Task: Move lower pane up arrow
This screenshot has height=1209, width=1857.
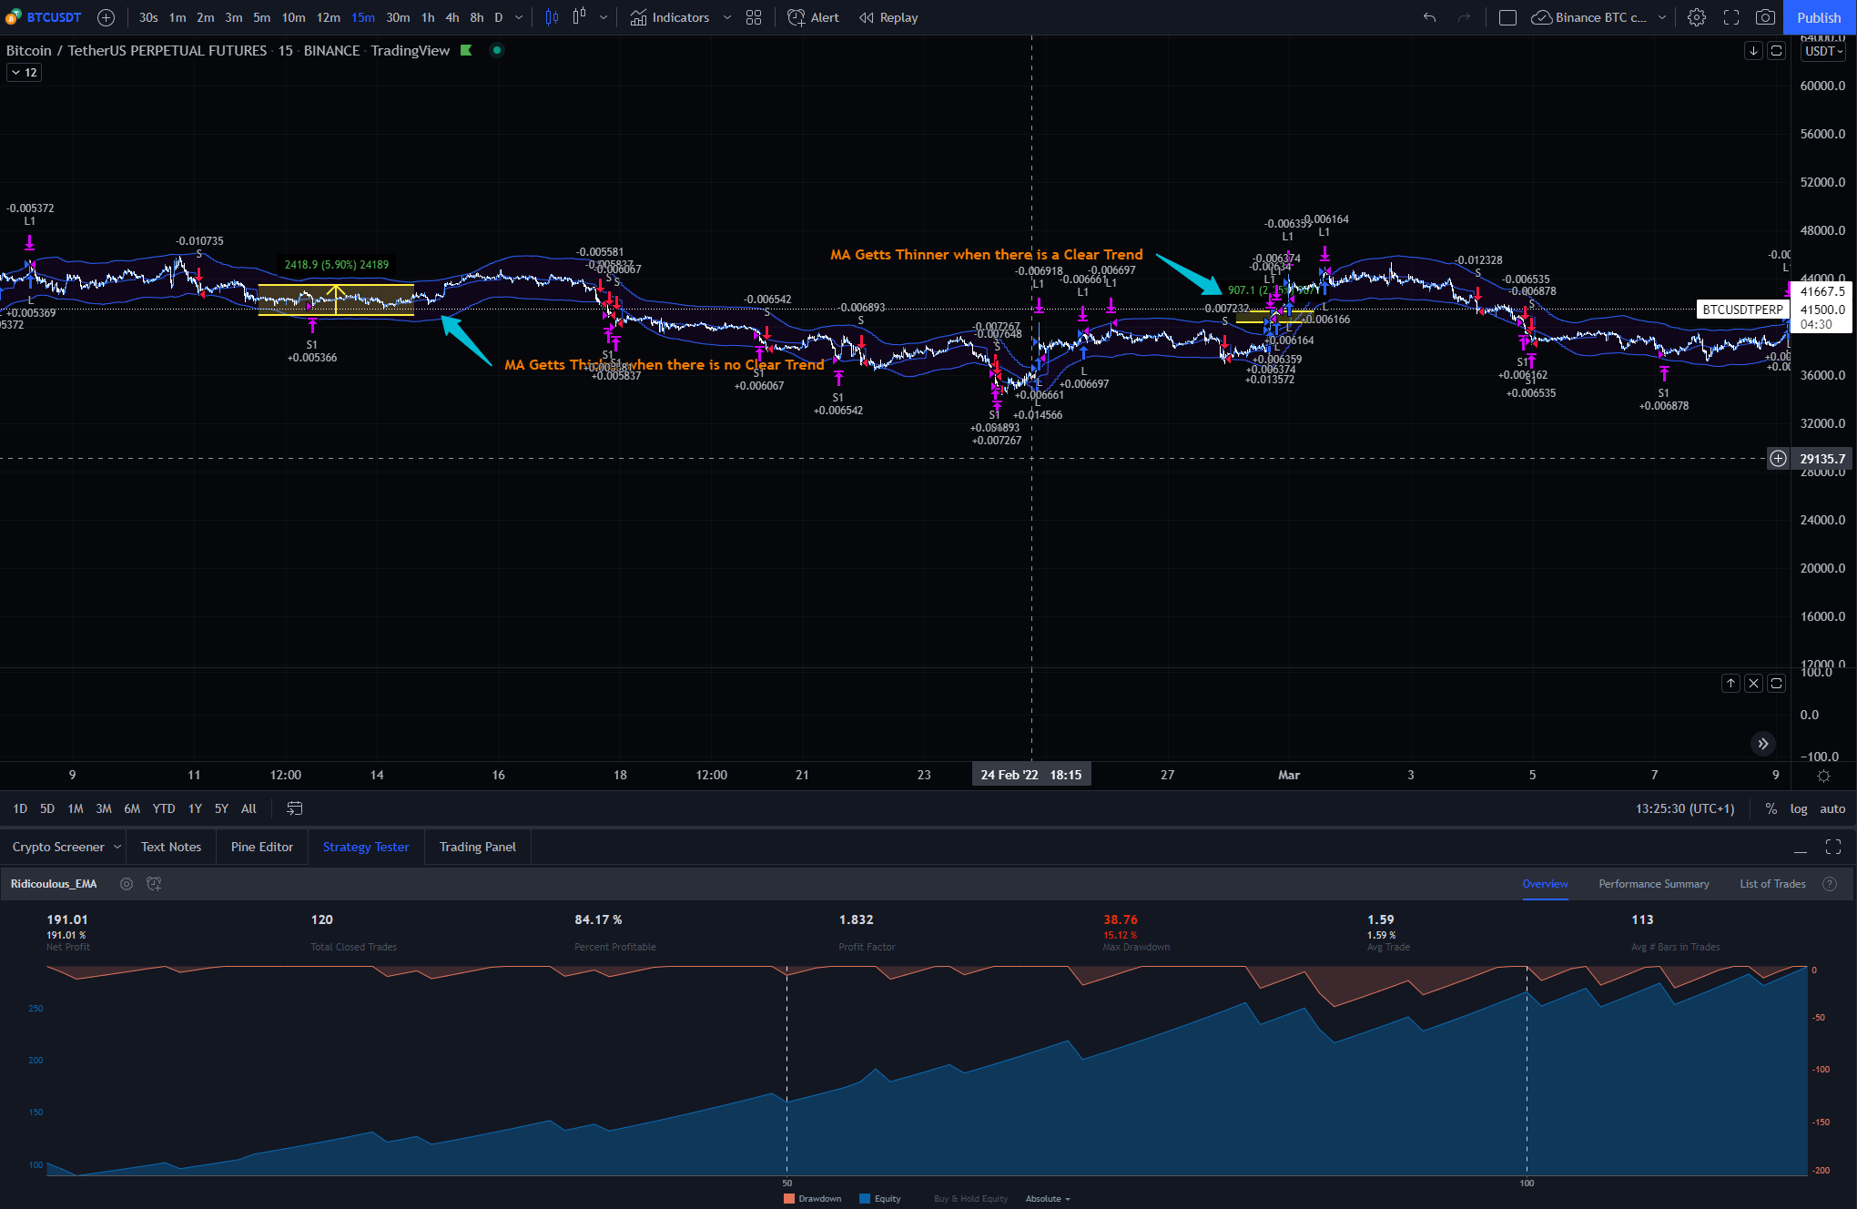Action: click(x=1730, y=683)
